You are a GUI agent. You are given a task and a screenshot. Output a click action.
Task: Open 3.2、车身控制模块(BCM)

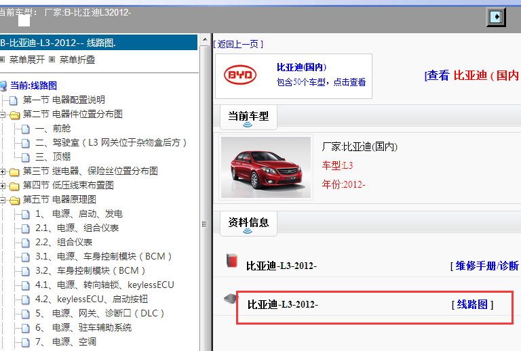pos(90,271)
